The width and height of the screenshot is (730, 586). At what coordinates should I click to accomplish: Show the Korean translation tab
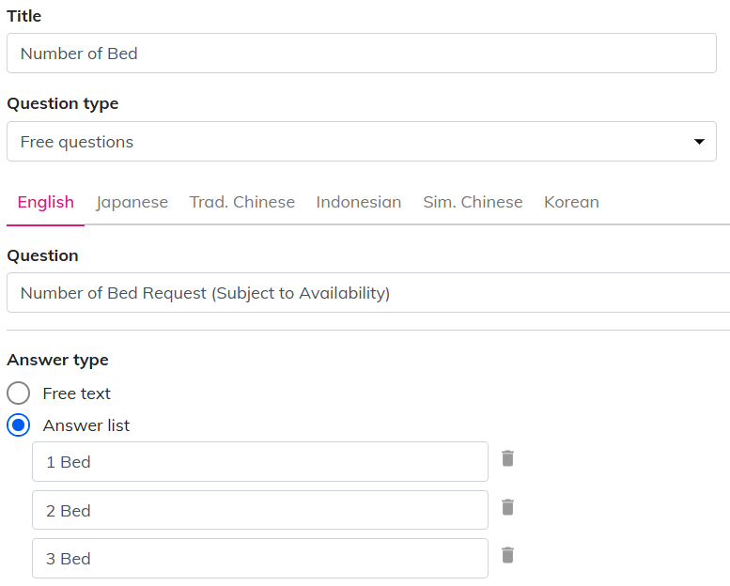(571, 202)
